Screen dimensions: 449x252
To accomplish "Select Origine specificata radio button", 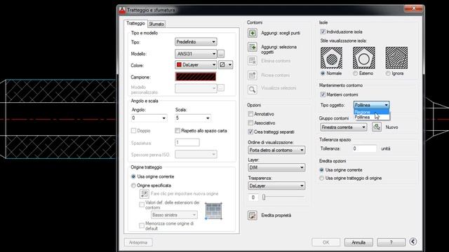I will 133,185.
